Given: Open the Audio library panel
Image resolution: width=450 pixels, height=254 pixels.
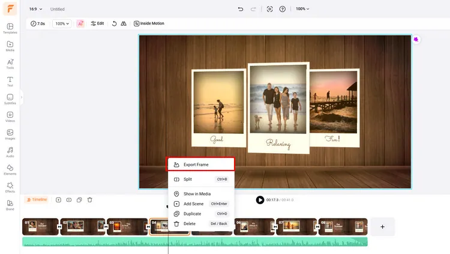Looking at the screenshot, I should pos(10,151).
